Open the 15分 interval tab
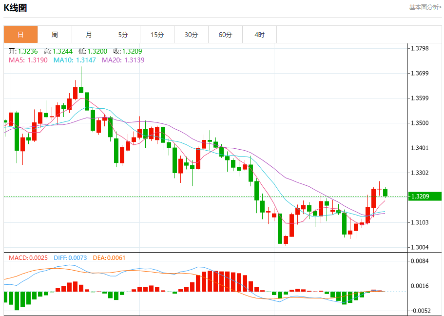The width and height of the screenshot is (444, 316). (157, 35)
